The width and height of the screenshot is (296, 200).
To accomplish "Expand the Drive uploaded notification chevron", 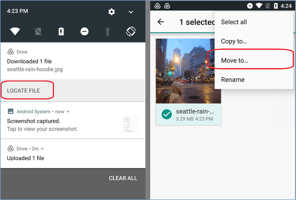I will [x=42, y=149].
